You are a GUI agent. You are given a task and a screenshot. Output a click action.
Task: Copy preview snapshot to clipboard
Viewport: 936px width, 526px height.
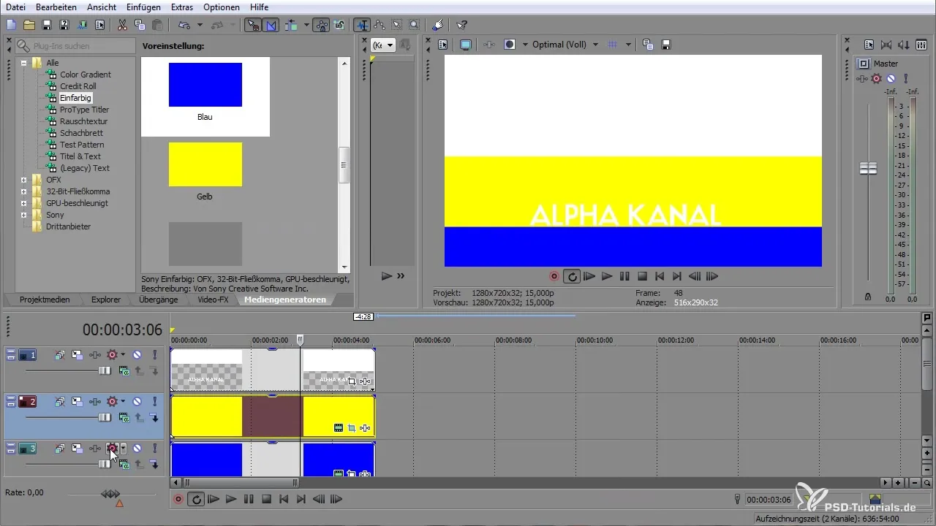coord(648,45)
